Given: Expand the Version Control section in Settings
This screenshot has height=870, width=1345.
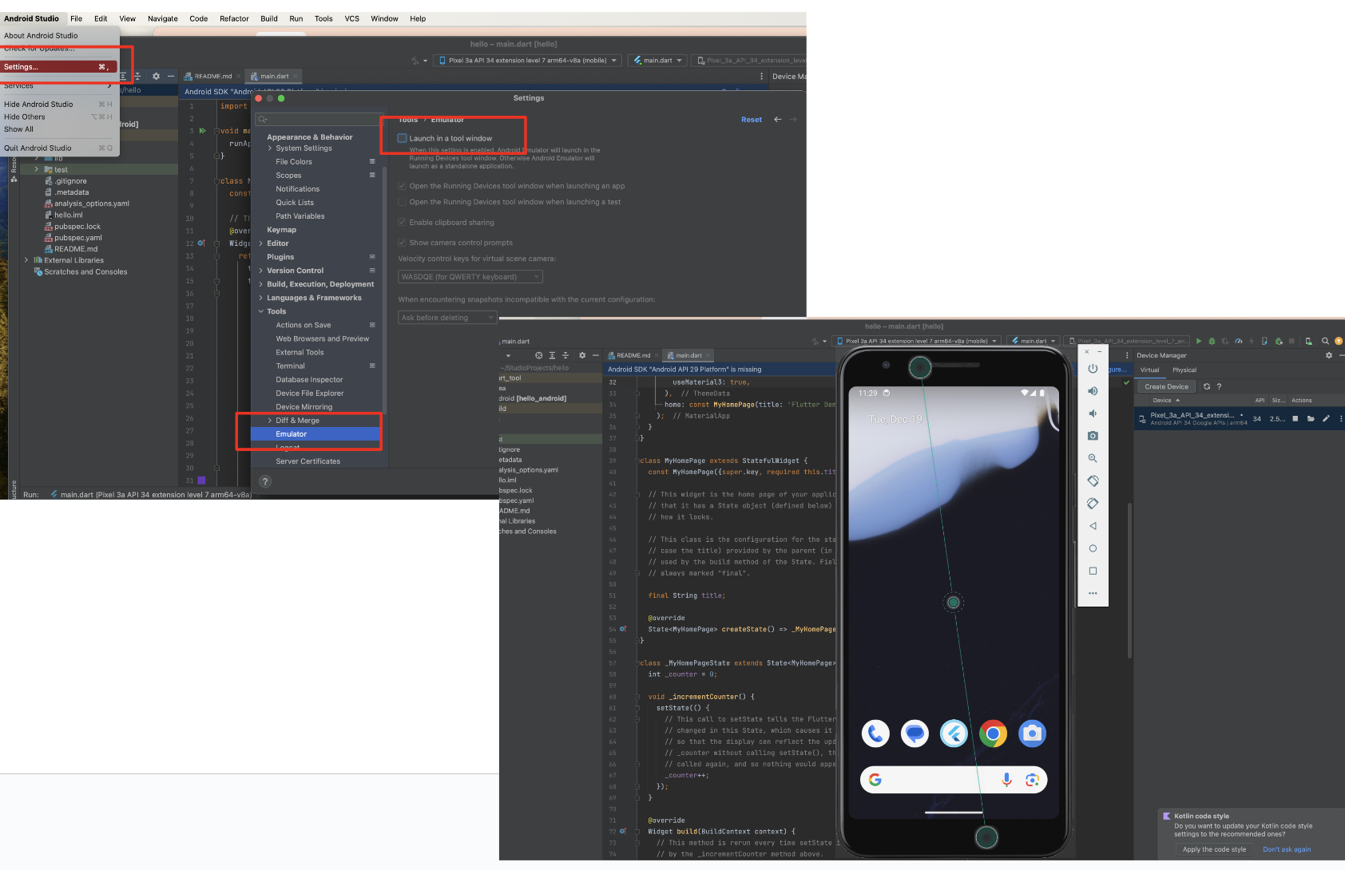Looking at the screenshot, I should pyautogui.click(x=260, y=271).
